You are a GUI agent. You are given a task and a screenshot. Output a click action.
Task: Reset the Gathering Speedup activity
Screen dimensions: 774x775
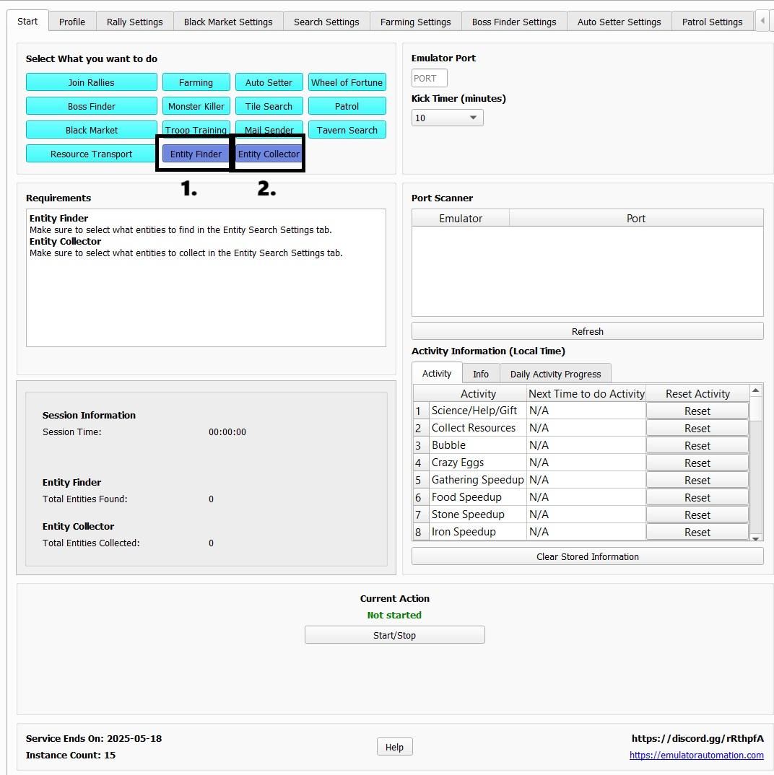pyautogui.click(x=697, y=480)
